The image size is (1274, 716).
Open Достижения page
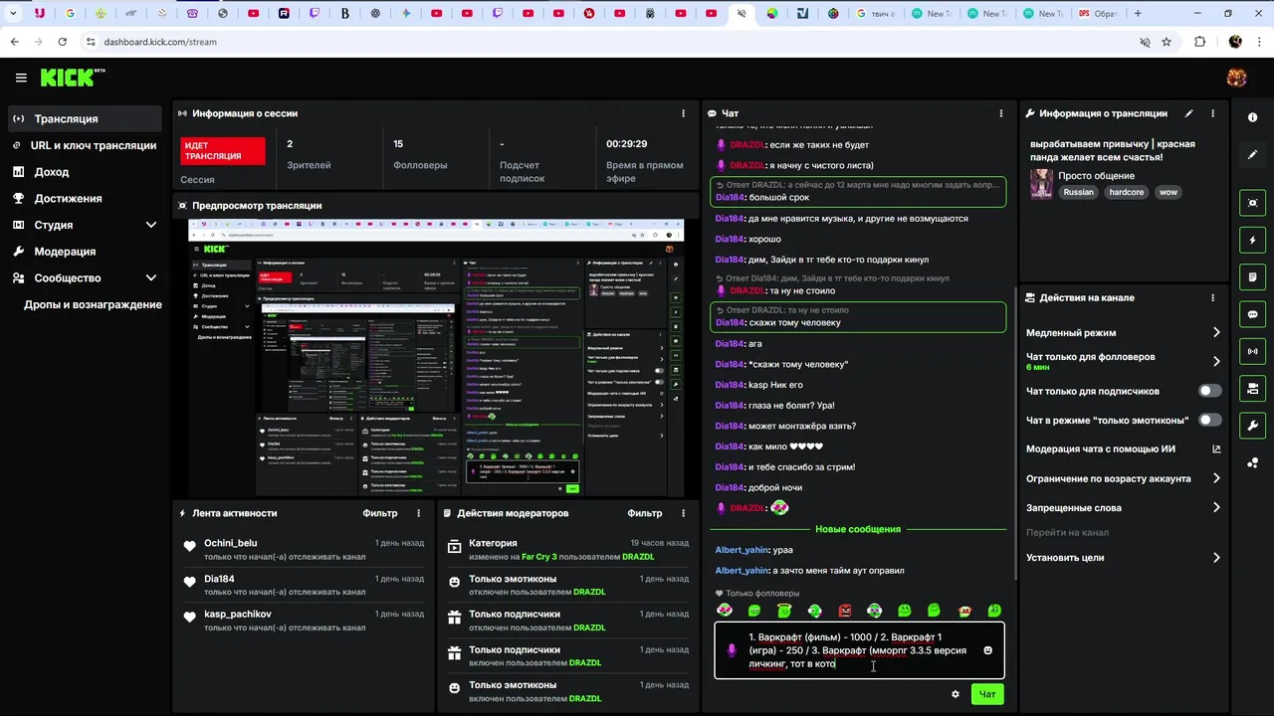point(86,198)
